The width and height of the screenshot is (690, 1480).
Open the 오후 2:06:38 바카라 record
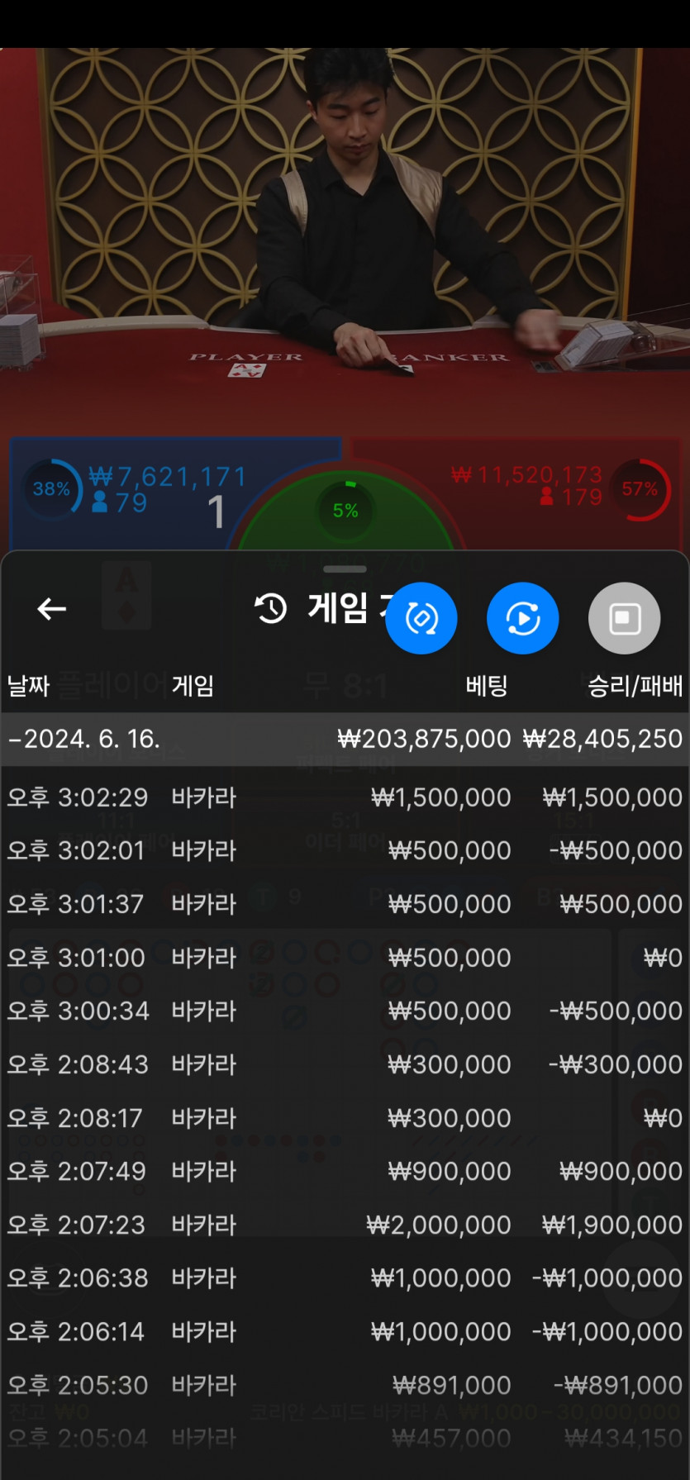345,1278
